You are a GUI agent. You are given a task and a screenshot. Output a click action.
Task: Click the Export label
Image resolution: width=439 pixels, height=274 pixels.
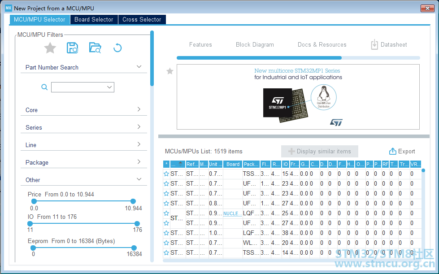pyautogui.click(x=407, y=152)
